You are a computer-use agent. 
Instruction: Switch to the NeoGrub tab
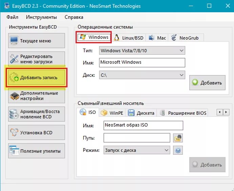(186, 38)
